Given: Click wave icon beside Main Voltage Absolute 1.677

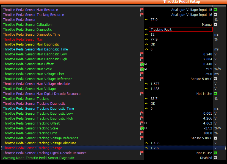Looking at the screenshot, I should click(x=146, y=84).
